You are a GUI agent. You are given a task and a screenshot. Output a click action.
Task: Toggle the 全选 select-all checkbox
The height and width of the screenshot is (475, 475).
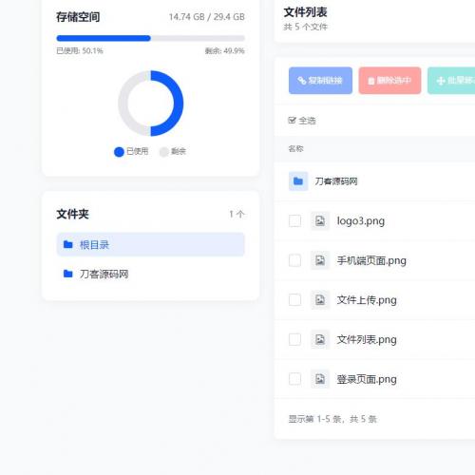click(292, 121)
